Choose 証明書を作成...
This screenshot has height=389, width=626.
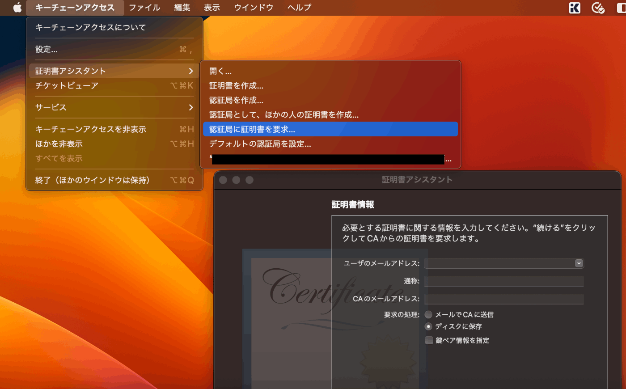tap(330, 85)
